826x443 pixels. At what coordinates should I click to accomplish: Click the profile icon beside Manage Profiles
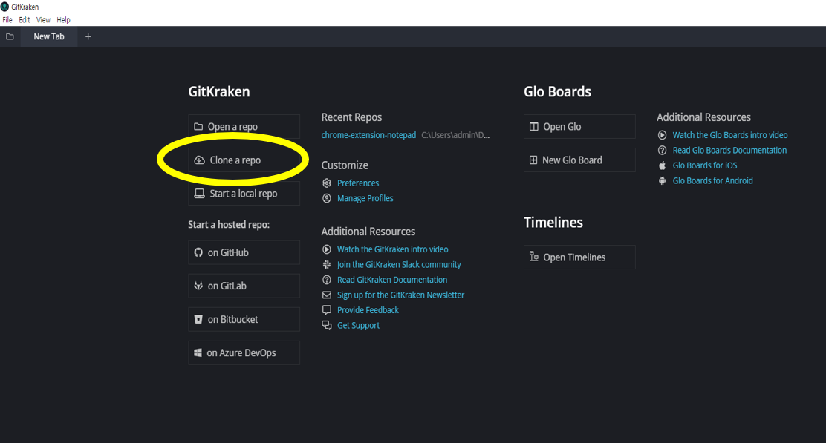click(x=327, y=198)
